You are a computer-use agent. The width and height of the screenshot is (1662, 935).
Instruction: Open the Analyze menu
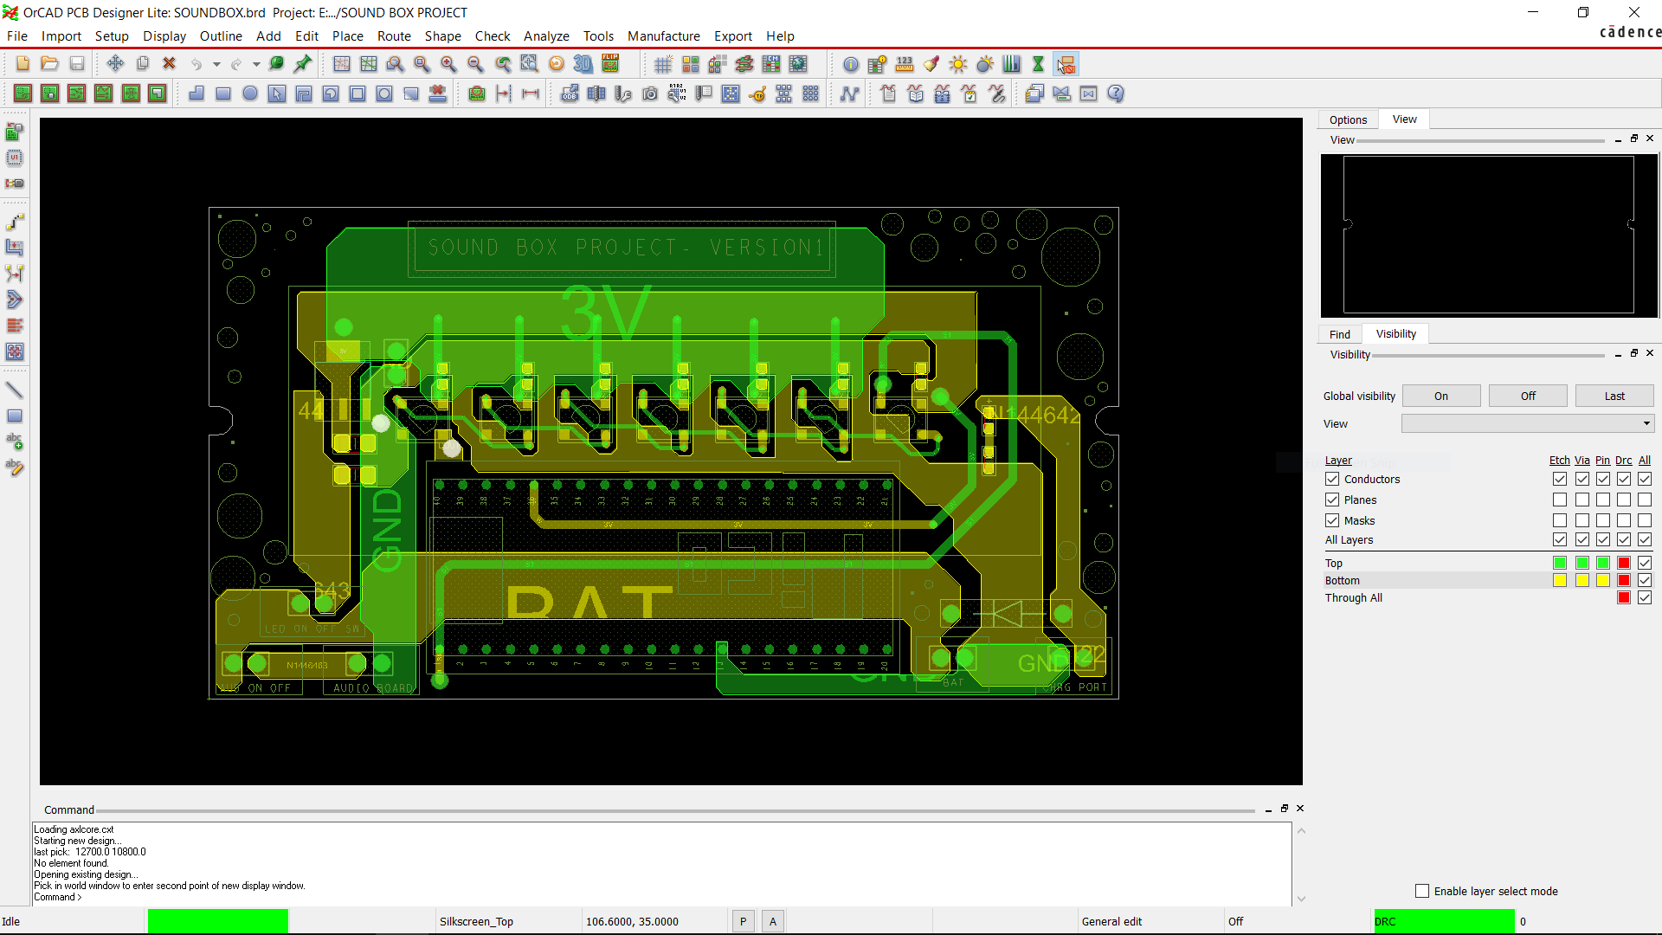tap(546, 35)
